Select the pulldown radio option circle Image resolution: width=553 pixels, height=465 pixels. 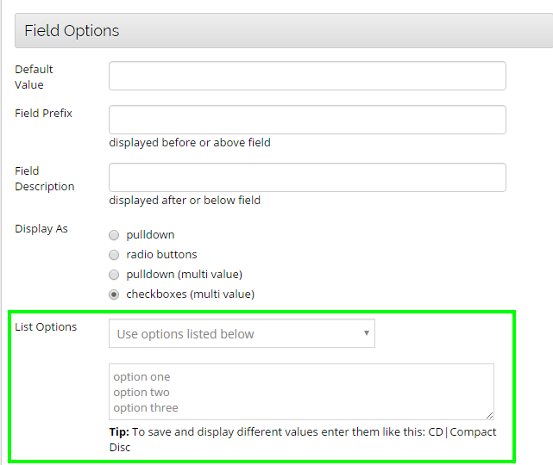point(115,235)
